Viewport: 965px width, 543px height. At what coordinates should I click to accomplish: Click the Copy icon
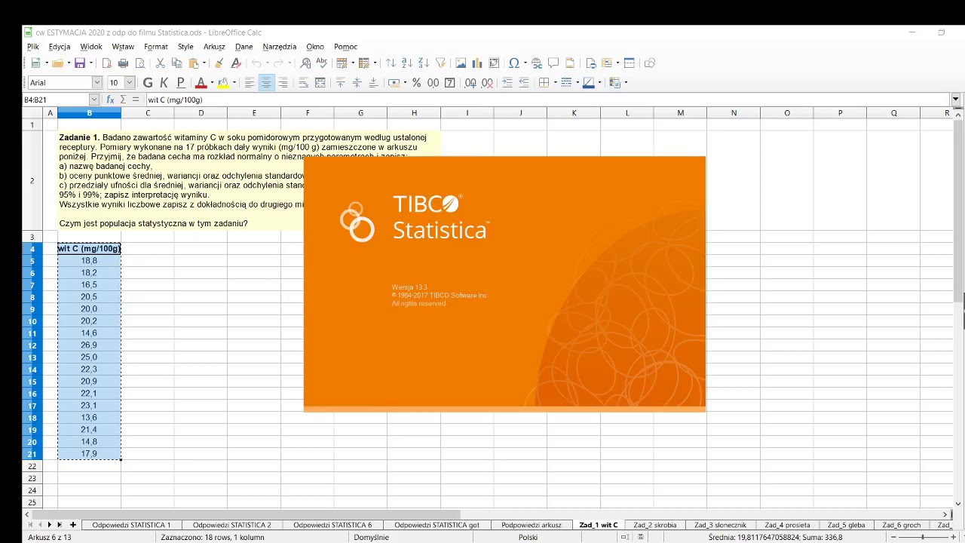tap(176, 63)
